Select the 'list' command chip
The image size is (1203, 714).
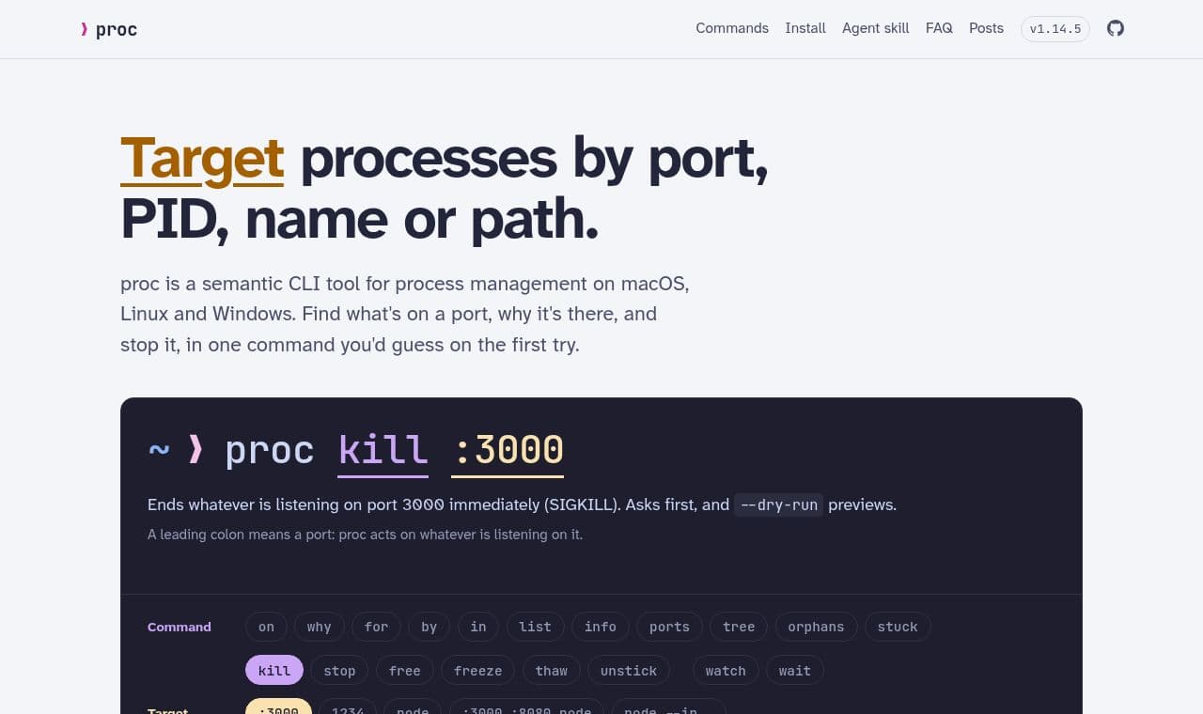[535, 627]
